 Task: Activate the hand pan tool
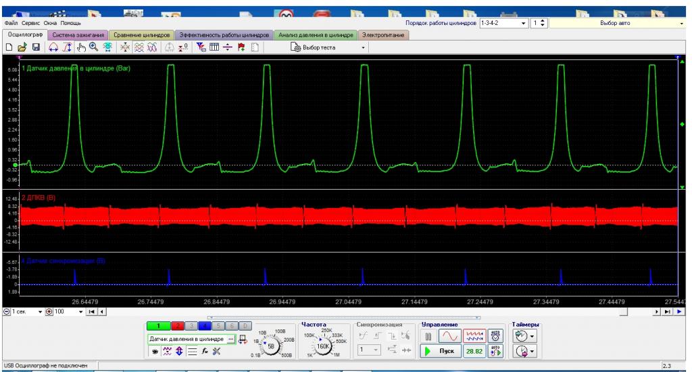pyautogui.click(x=81, y=47)
